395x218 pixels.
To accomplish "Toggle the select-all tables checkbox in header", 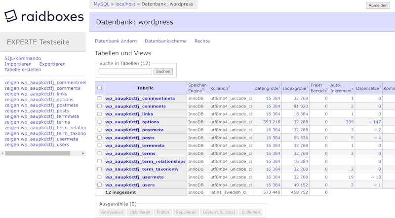I will (100, 88).
